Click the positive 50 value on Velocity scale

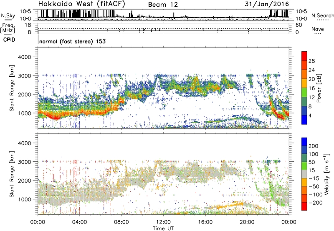pos(312,162)
